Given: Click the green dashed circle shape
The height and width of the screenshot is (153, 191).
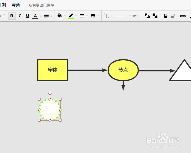Looking at the screenshot, I should 50,110.
